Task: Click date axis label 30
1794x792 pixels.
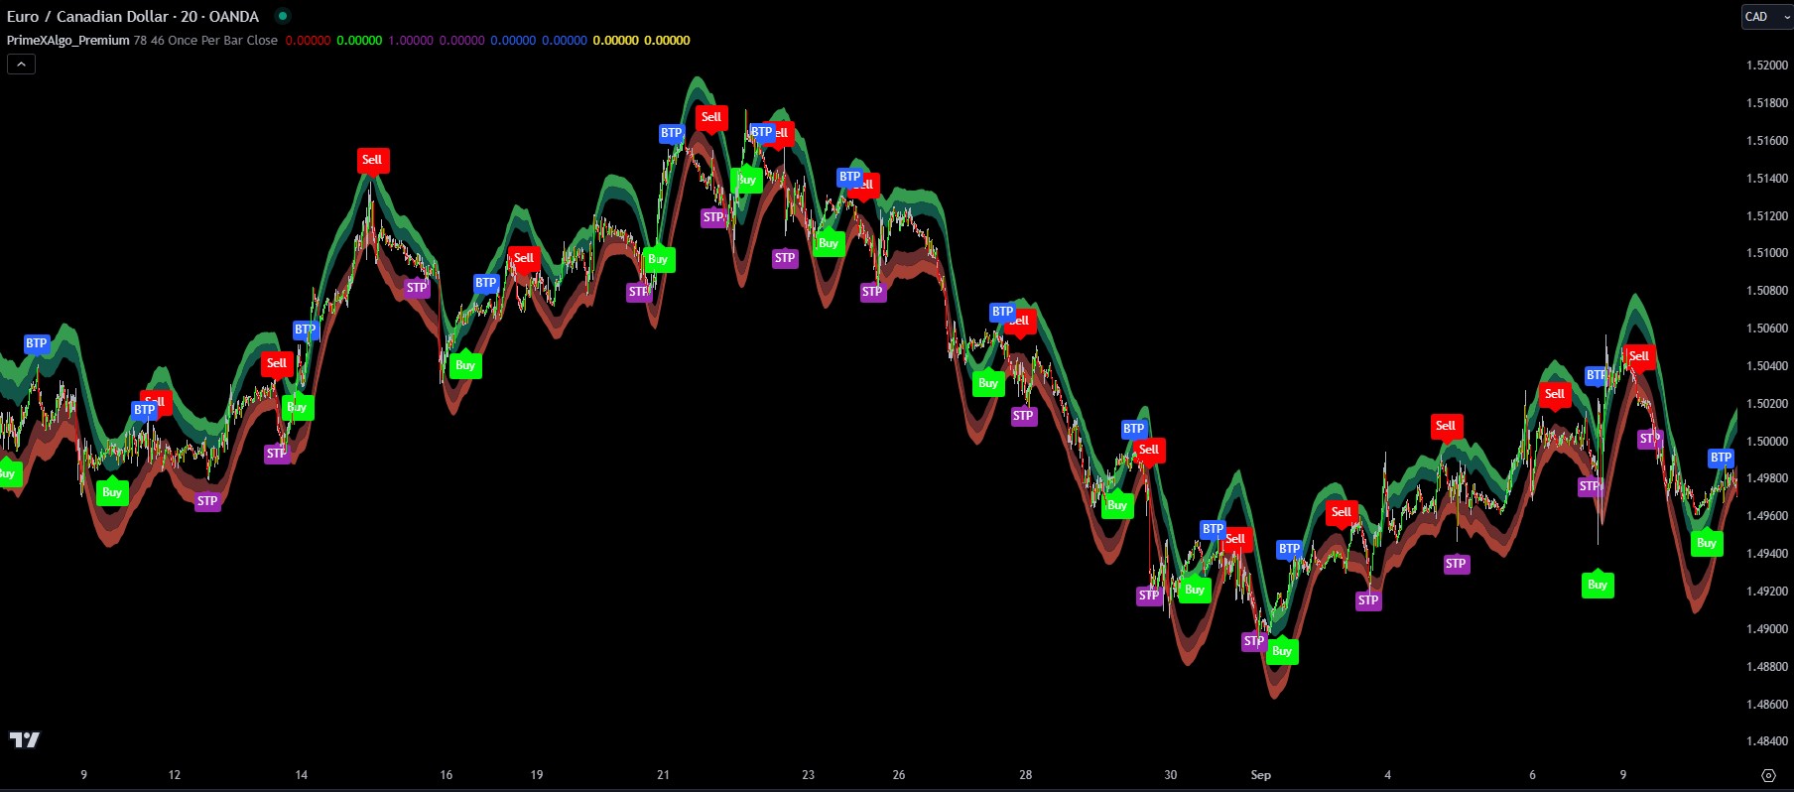Action: pyautogui.click(x=1171, y=775)
